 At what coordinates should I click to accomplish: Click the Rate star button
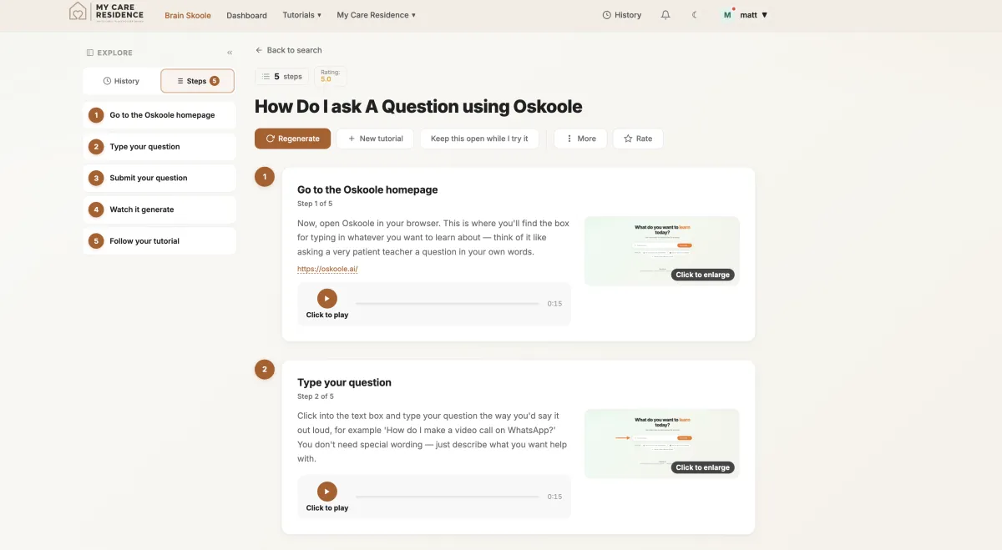638,139
